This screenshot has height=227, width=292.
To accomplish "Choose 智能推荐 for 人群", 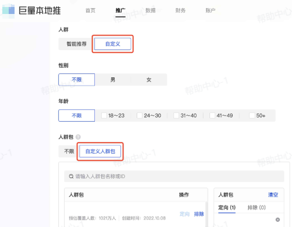I will pos(76,44).
